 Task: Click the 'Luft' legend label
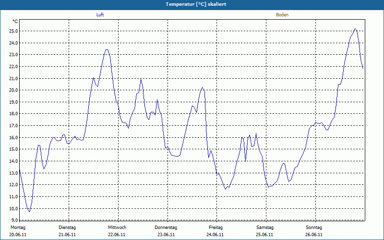pos(100,15)
